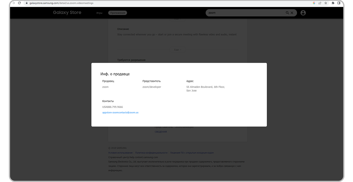Click the Stay connected description text
353x182 pixels.
(x=177, y=35)
